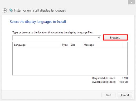Click the window title 'Install or uninstall display languages'
This screenshot has height=101, width=136.
point(40,11)
